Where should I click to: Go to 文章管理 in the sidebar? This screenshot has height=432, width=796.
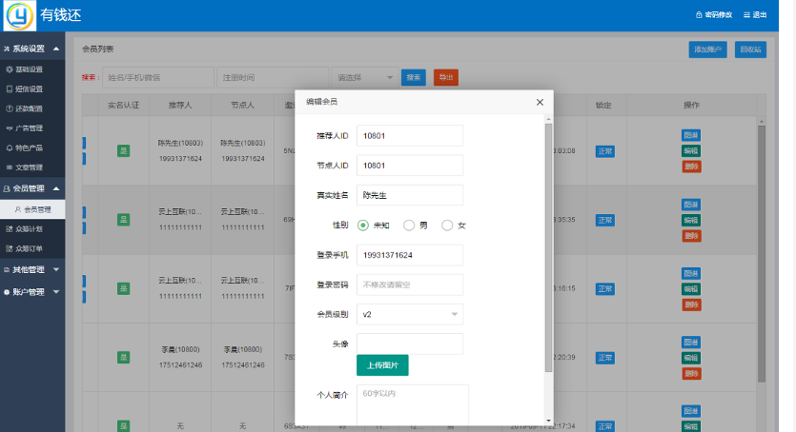29,167
